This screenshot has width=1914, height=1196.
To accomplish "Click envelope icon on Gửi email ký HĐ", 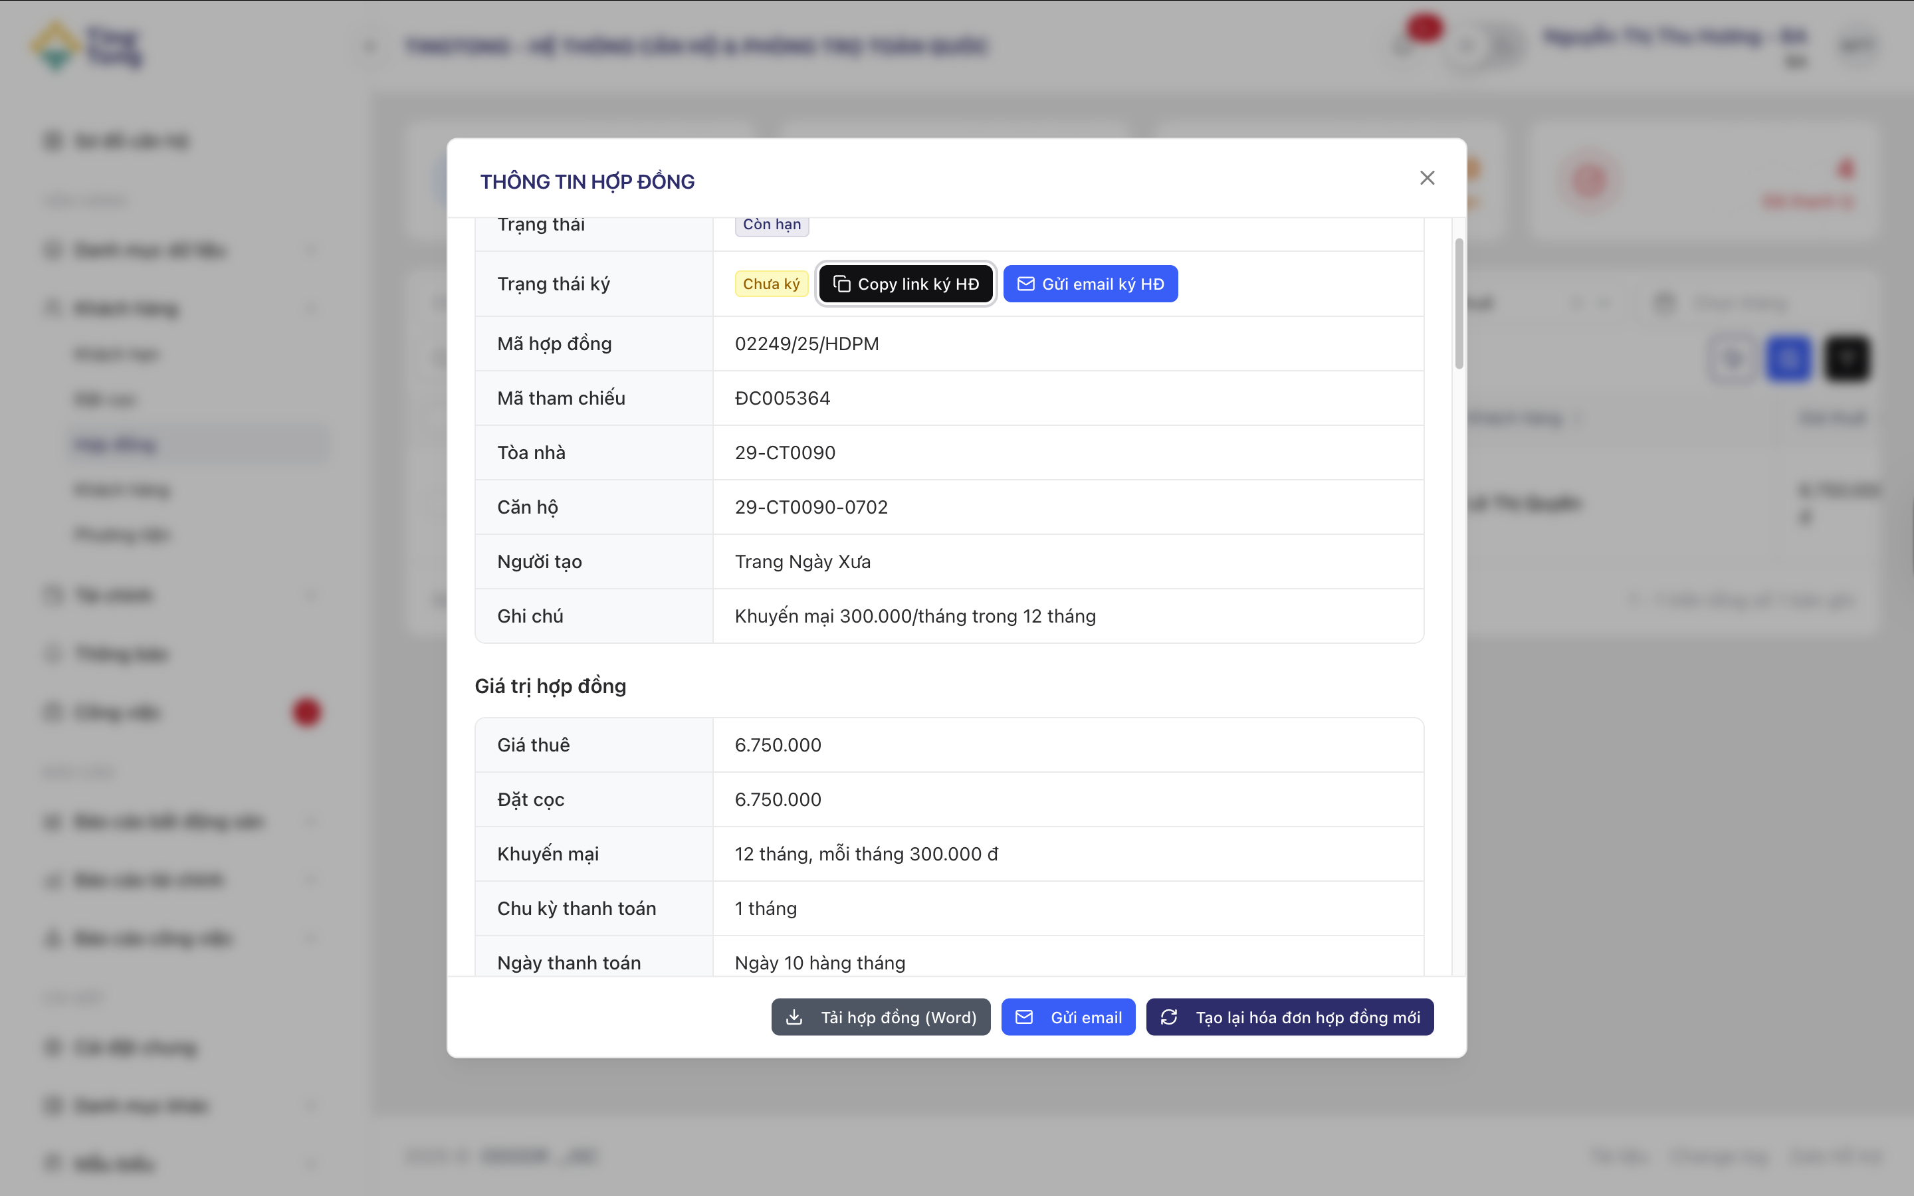I will point(1025,284).
